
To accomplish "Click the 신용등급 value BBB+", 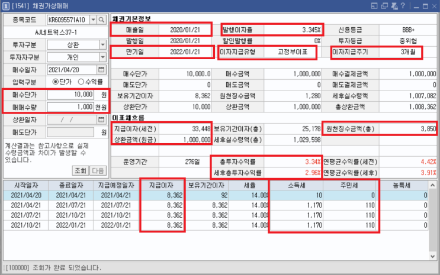I will click(x=408, y=30).
